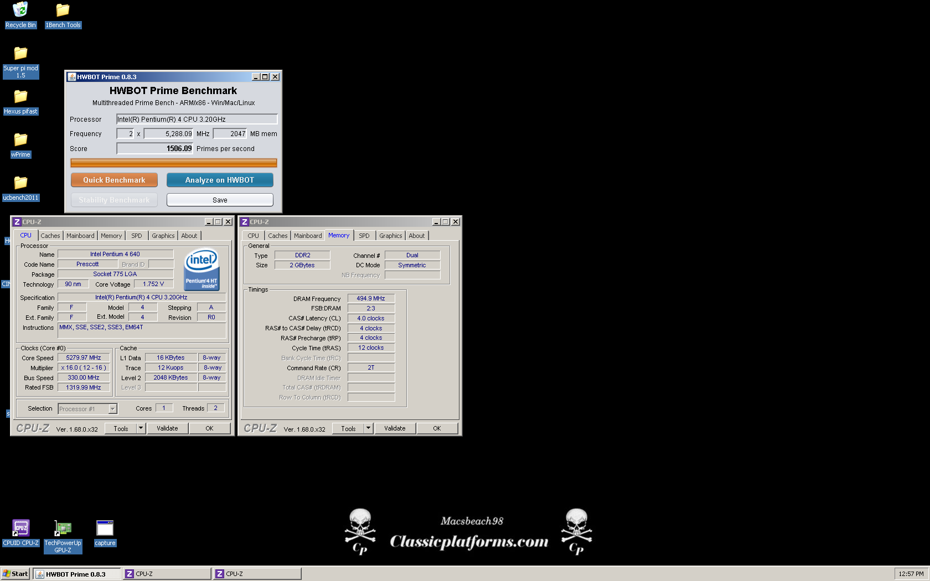Viewport: 930px width, 581px height.
Task: Open the Graphics tab in right CPU-Z window
Action: 391,236
